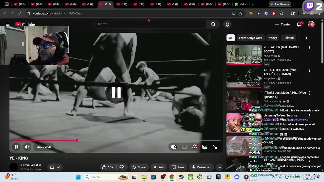Image resolution: width=324 pixels, height=182 pixels.
Task: Open the Rockstar Games launcher taskbar icon
Action: point(228,177)
